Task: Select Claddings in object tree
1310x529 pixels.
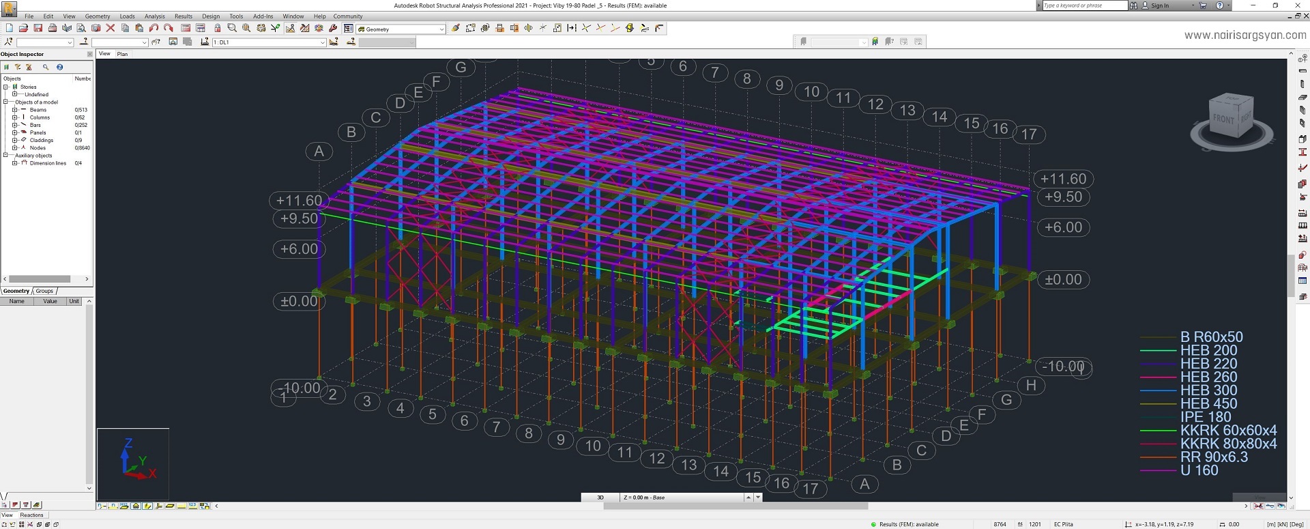Action: (42, 140)
